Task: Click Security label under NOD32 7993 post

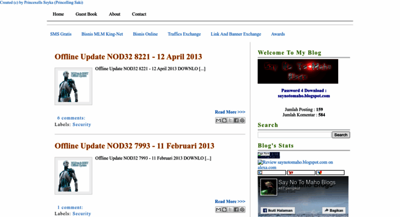Action: coord(82,214)
